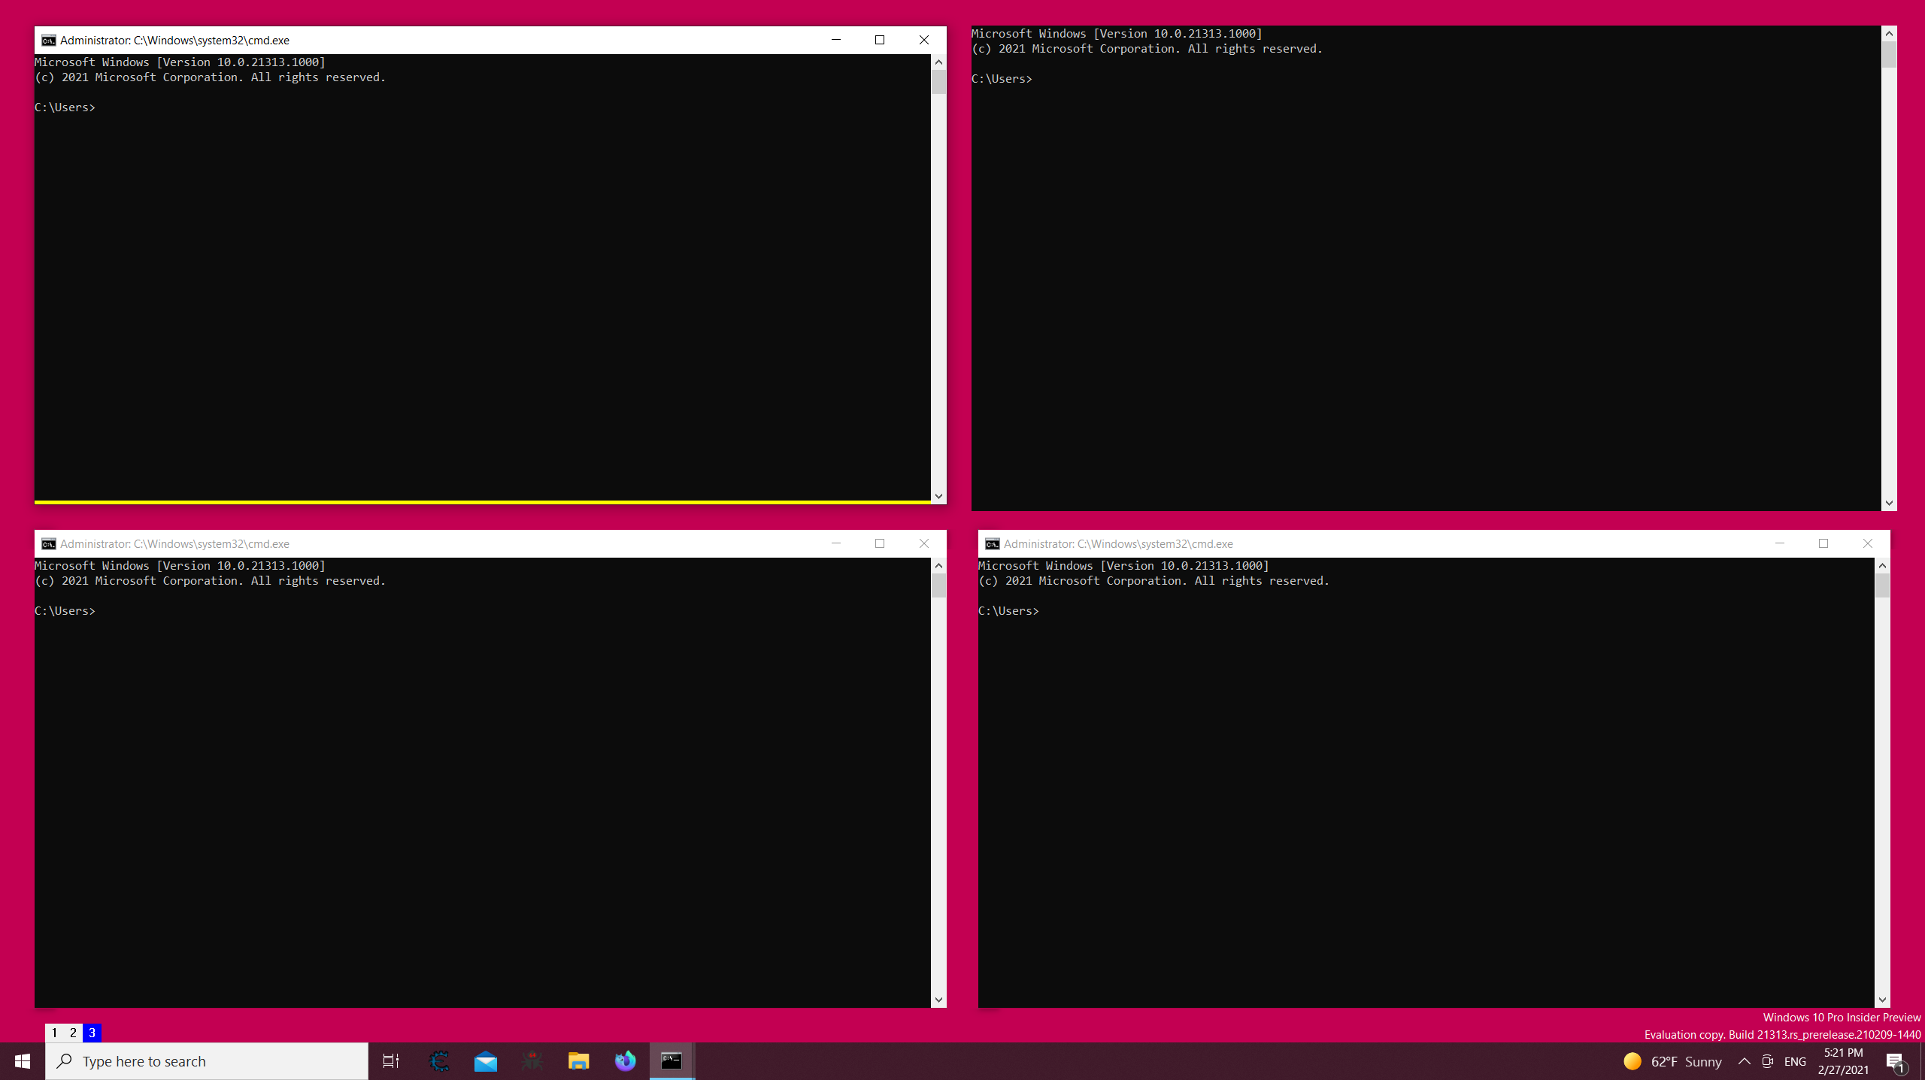Open top-left cmd window's title bar icon menu
The image size is (1925, 1080).
point(49,40)
